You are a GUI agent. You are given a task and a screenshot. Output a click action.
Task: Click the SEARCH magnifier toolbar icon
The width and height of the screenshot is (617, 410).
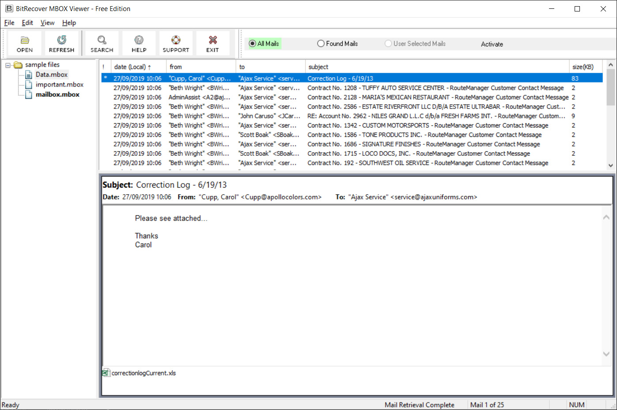click(x=102, y=40)
